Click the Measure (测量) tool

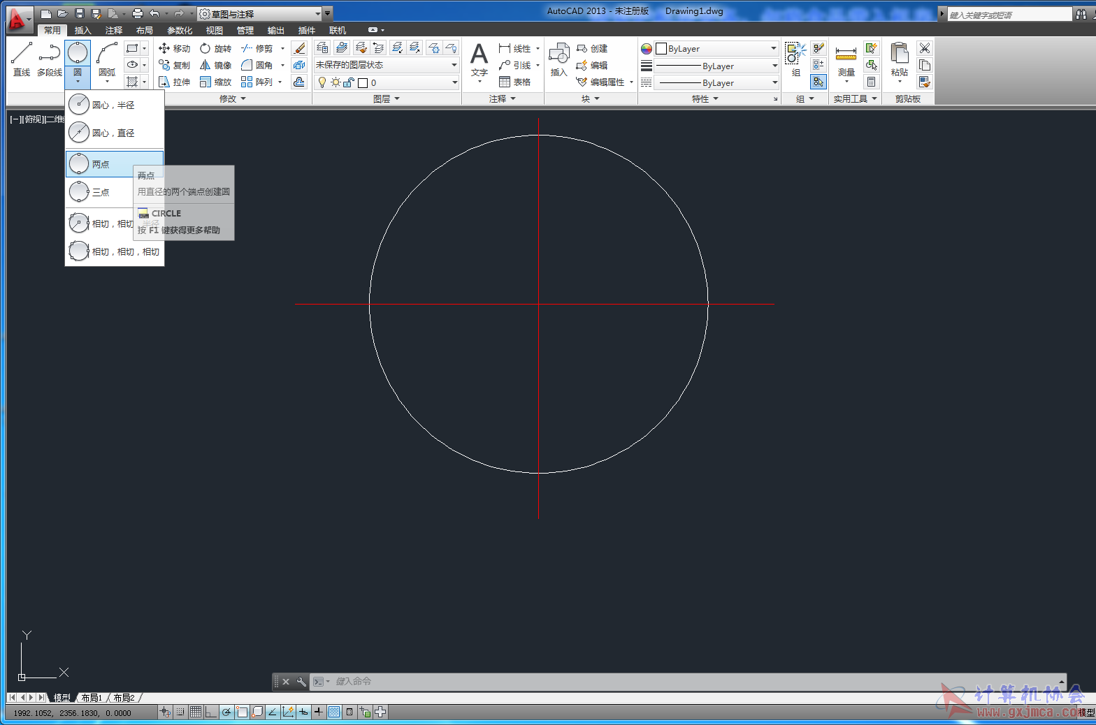846,61
